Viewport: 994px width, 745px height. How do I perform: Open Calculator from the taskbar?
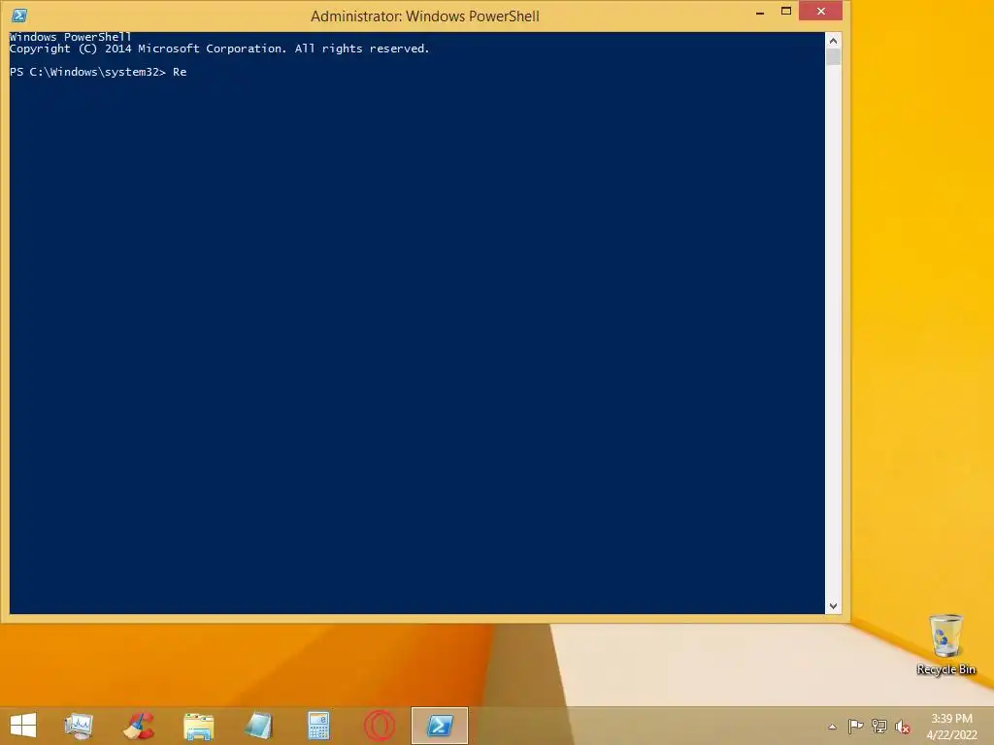click(x=318, y=726)
